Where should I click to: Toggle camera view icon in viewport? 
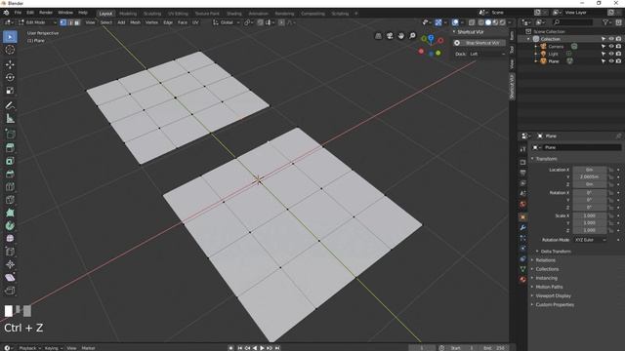coord(390,36)
